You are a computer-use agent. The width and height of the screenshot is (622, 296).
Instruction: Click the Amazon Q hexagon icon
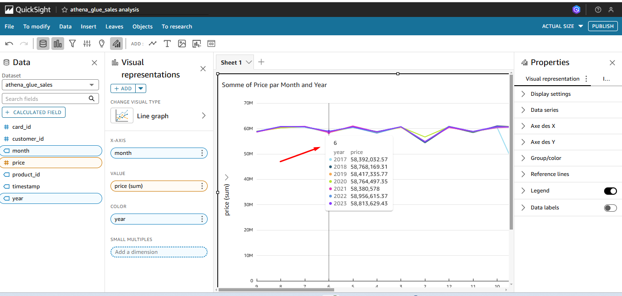tap(577, 10)
